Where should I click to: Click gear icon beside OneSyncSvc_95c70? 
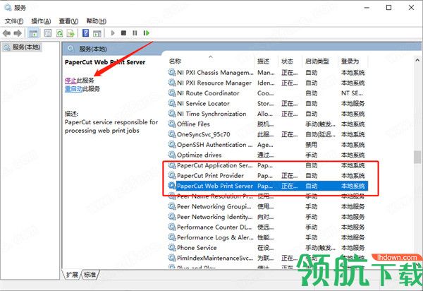point(172,134)
